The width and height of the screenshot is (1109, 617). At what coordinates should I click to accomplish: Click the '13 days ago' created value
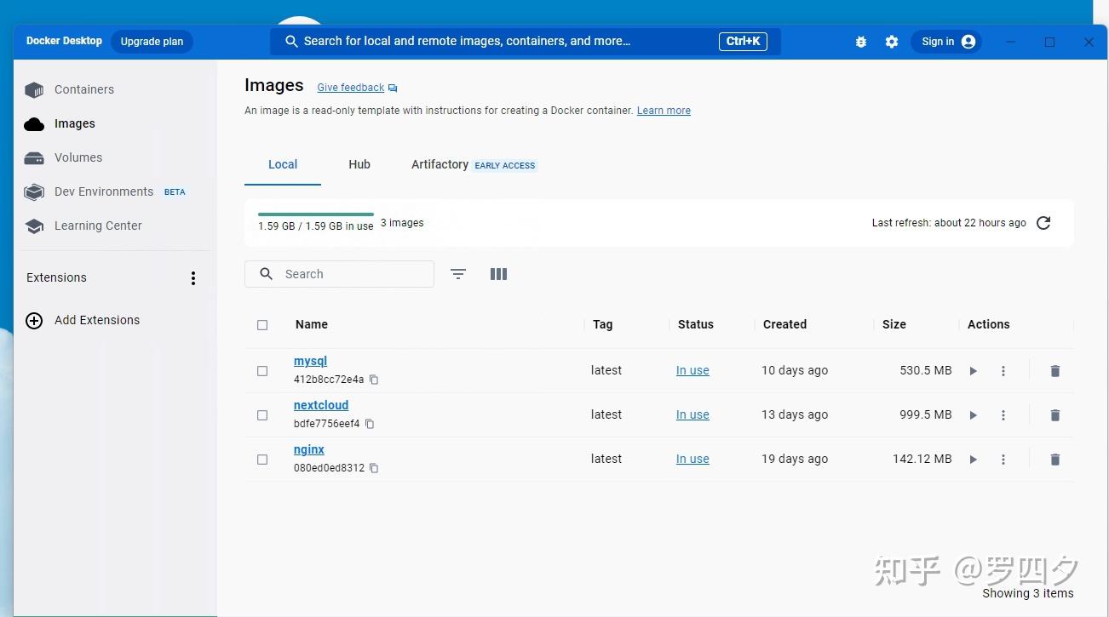[x=795, y=415]
